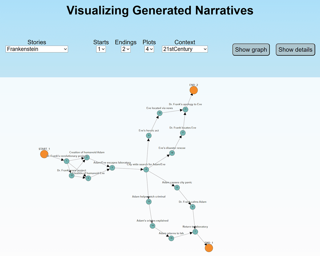The image size is (320, 256).
Task: Select the 'Eve's disaster rescue' node
Action: 172,153
